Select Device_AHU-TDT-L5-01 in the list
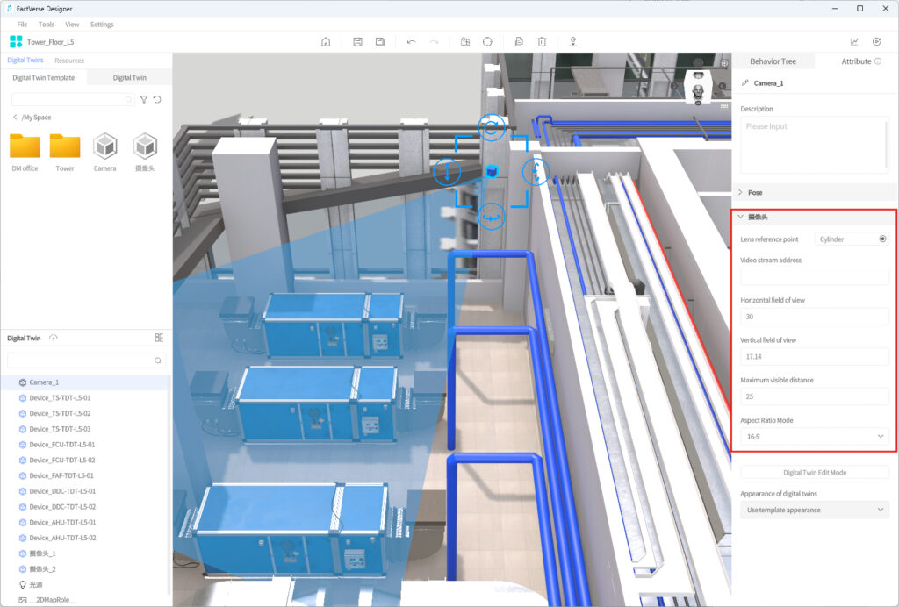This screenshot has width=899, height=607. click(85, 522)
